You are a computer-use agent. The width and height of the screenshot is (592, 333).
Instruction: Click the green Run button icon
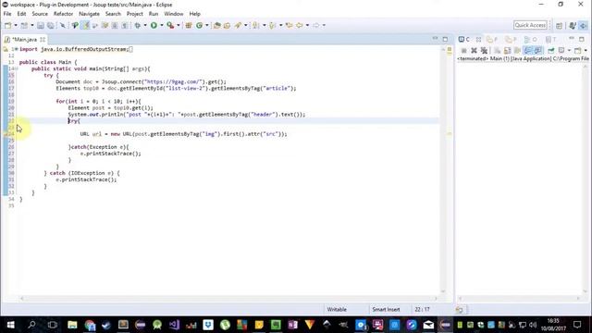point(154,25)
